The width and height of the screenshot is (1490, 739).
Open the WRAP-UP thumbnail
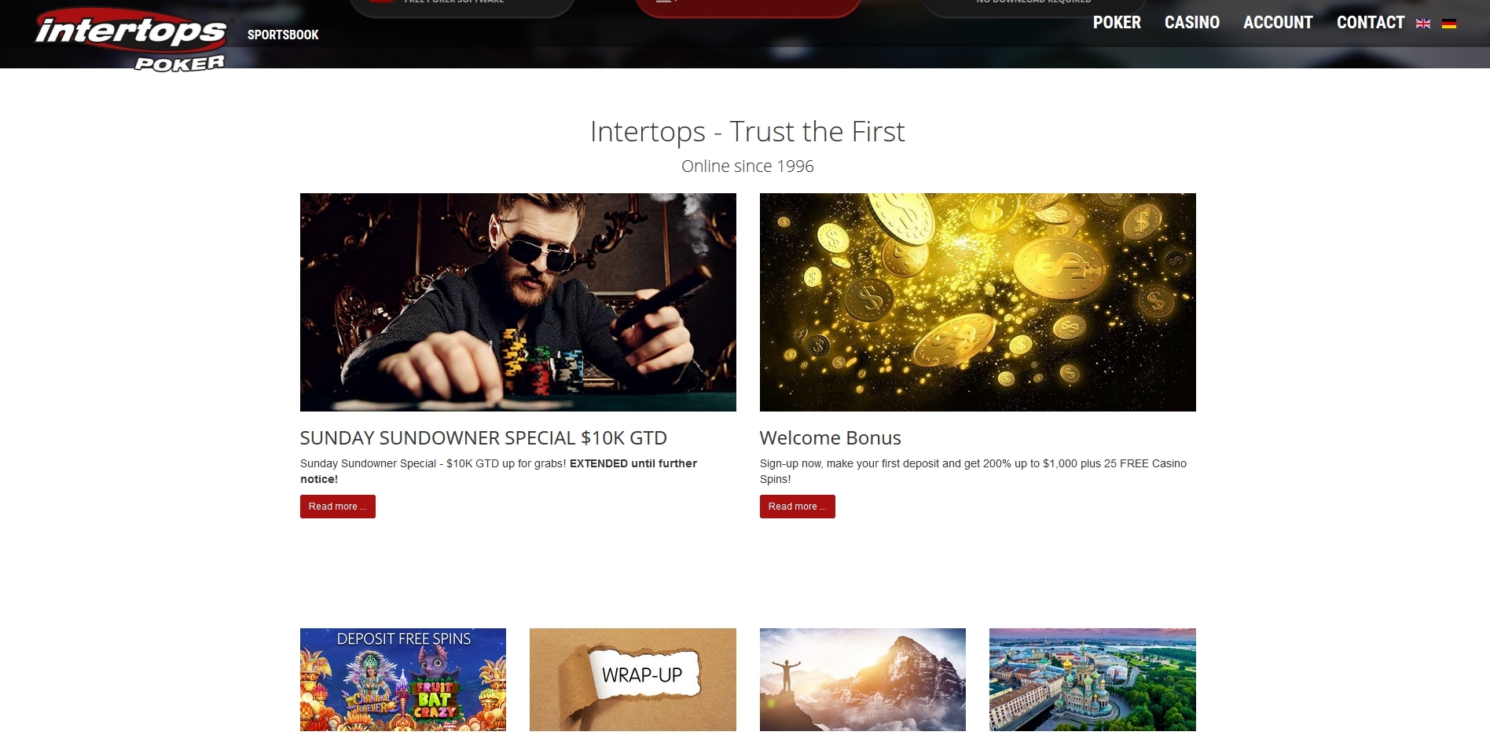[x=633, y=680]
